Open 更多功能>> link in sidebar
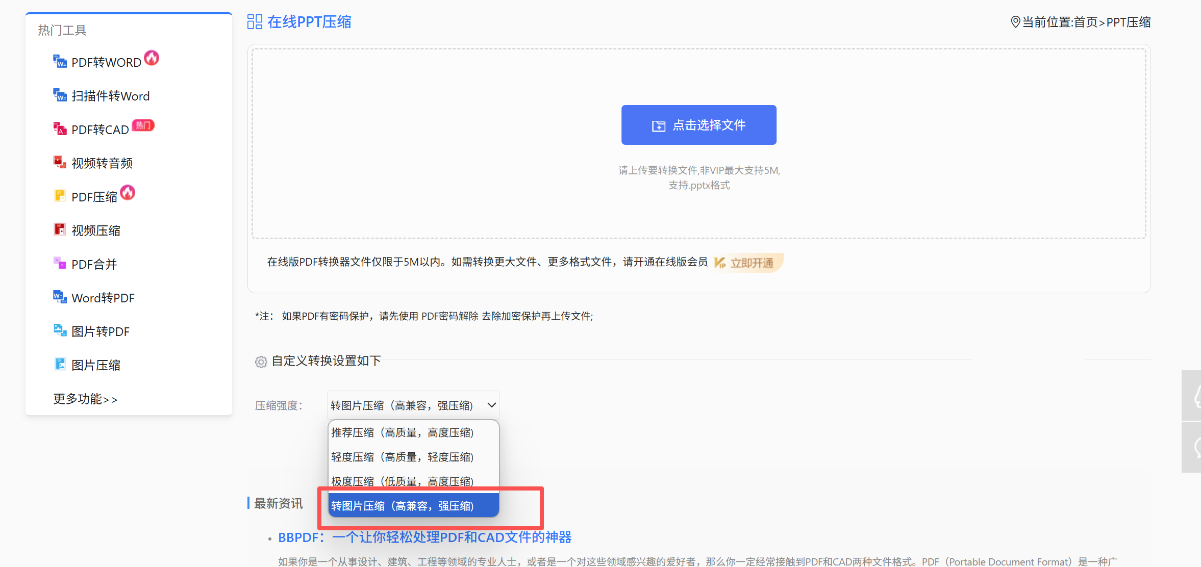1201x567 pixels. [85, 399]
